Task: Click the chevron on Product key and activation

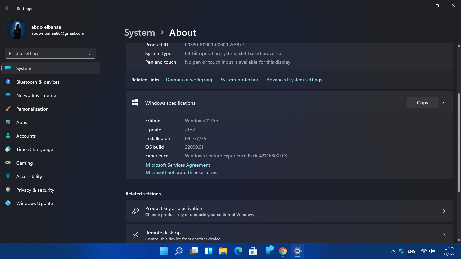Action: pyautogui.click(x=444, y=211)
